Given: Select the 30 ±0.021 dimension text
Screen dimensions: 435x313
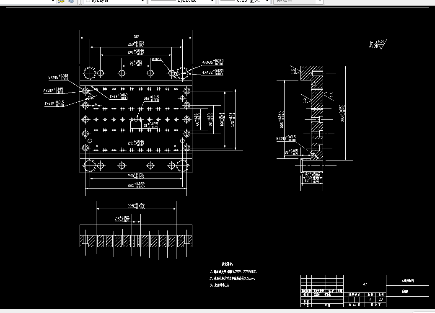Looking at the screenshot, I should pos(292,153).
